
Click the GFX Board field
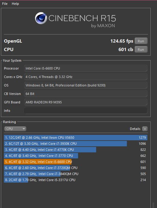[x=86, y=102]
